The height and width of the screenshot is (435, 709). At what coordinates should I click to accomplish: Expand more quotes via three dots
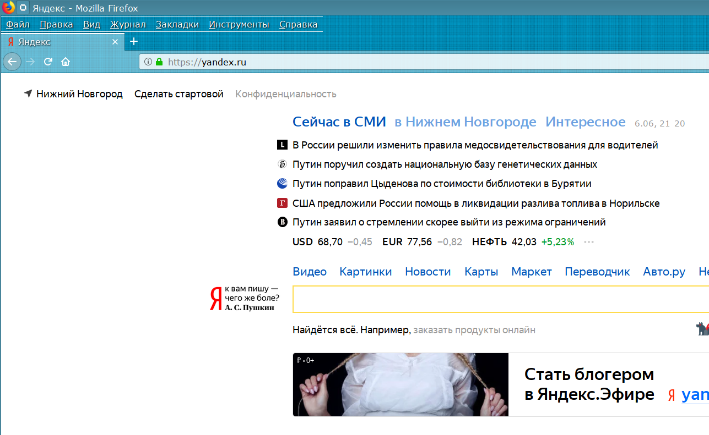(x=589, y=242)
